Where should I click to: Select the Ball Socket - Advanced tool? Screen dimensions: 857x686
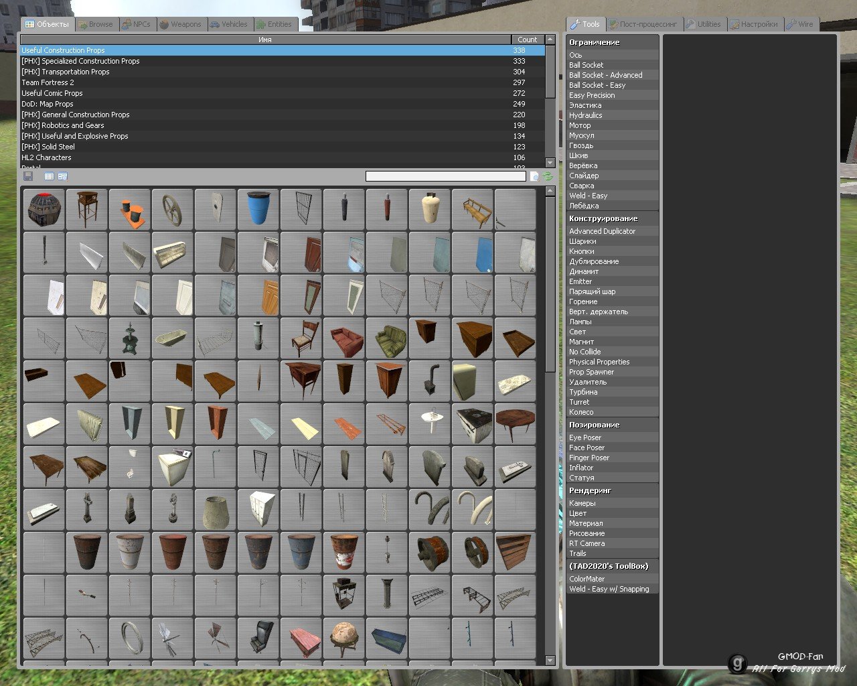pos(612,75)
